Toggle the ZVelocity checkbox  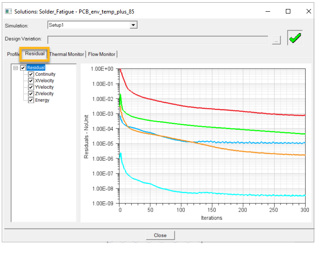(31, 94)
